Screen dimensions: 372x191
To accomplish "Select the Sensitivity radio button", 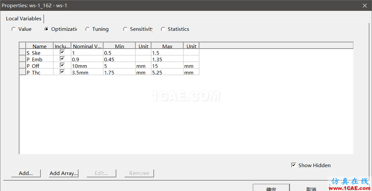I will pyautogui.click(x=125, y=29).
